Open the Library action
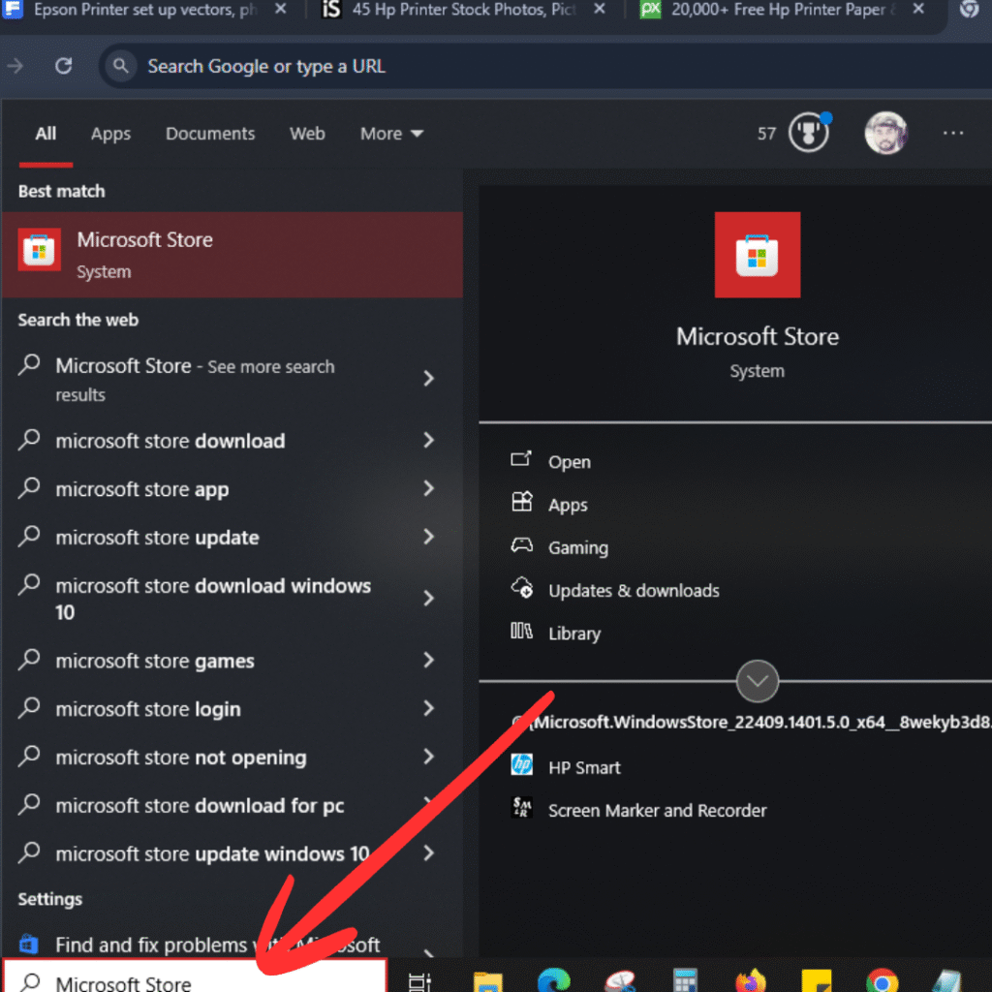This screenshot has height=992, width=992. click(x=573, y=634)
